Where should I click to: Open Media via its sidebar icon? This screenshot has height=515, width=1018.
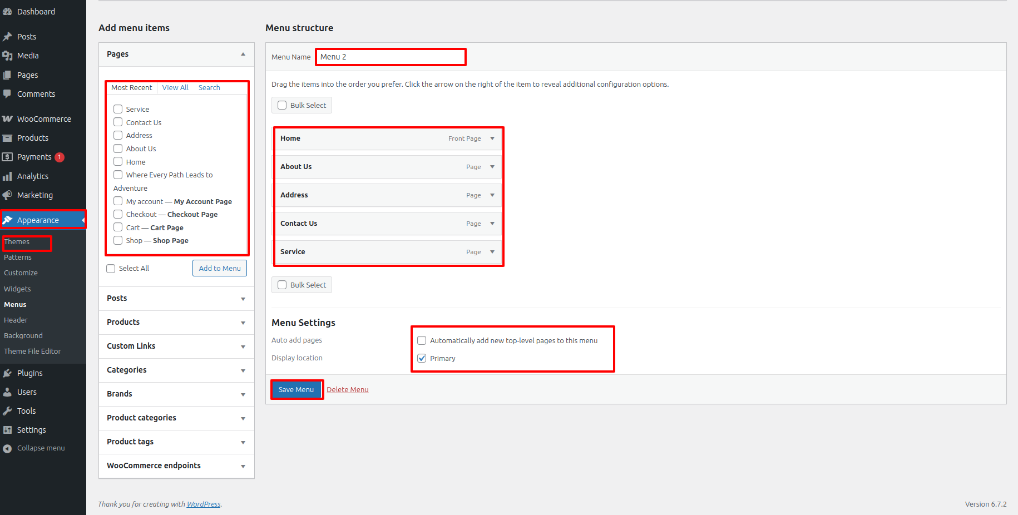pyautogui.click(x=7, y=56)
